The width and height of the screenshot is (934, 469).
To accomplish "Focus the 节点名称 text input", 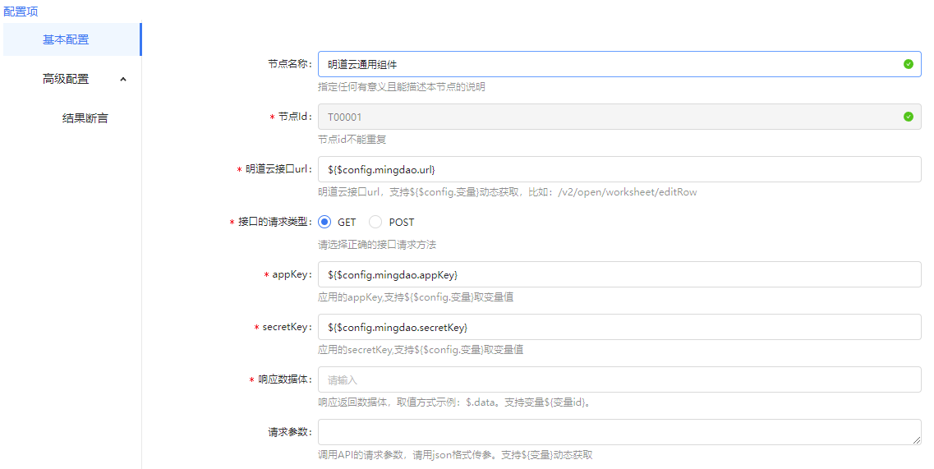I will click(608, 64).
